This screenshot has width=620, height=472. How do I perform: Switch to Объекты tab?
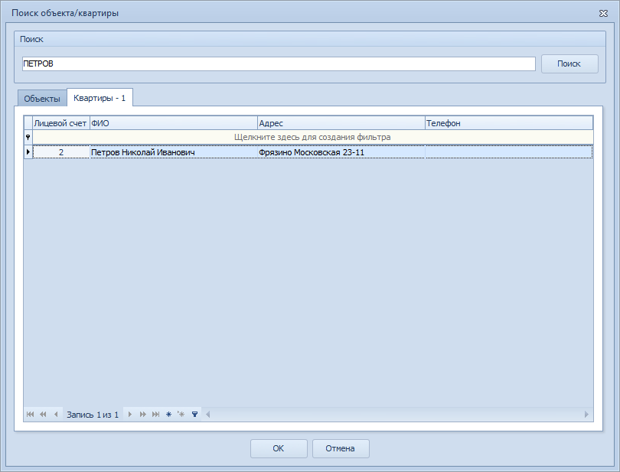pyautogui.click(x=42, y=99)
